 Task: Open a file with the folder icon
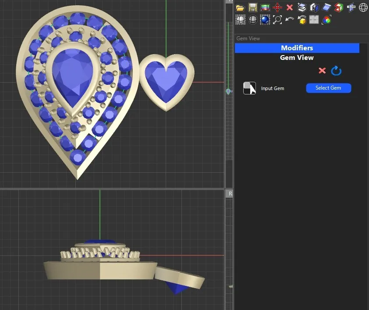(240, 7)
